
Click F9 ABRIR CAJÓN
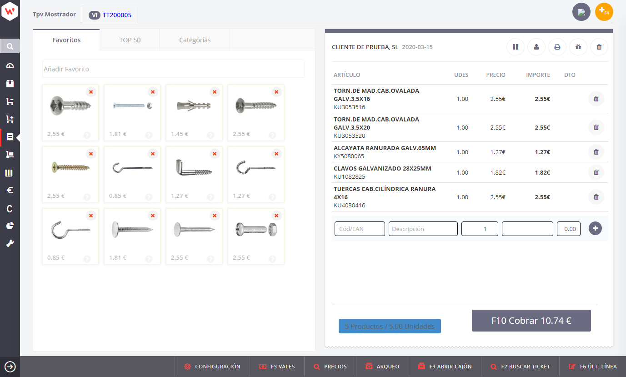(445, 367)
